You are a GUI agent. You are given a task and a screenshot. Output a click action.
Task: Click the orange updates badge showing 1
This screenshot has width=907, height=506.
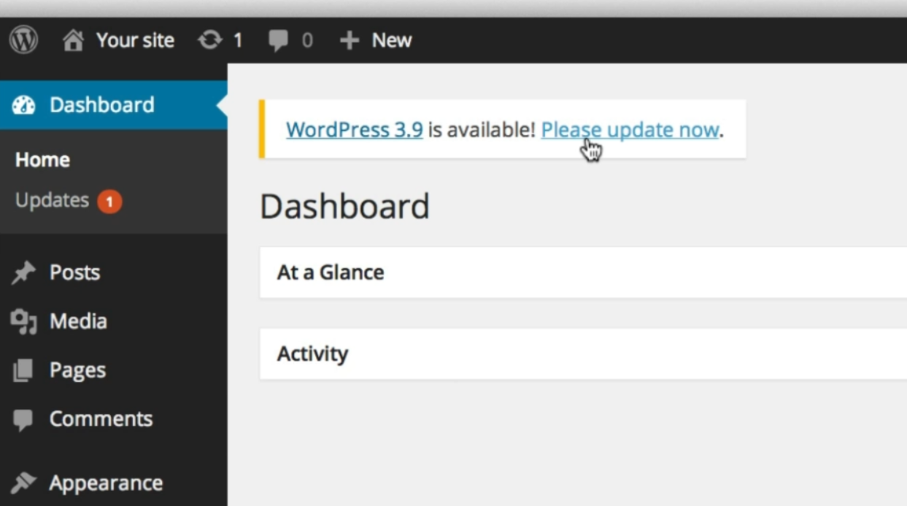tap(109, 201)
